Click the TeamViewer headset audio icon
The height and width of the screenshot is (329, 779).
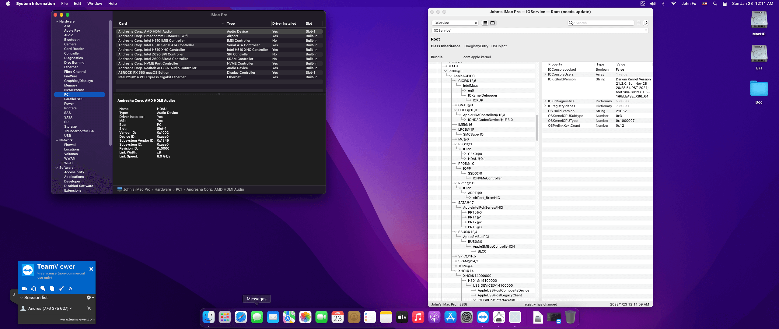[x=34, y=289]
